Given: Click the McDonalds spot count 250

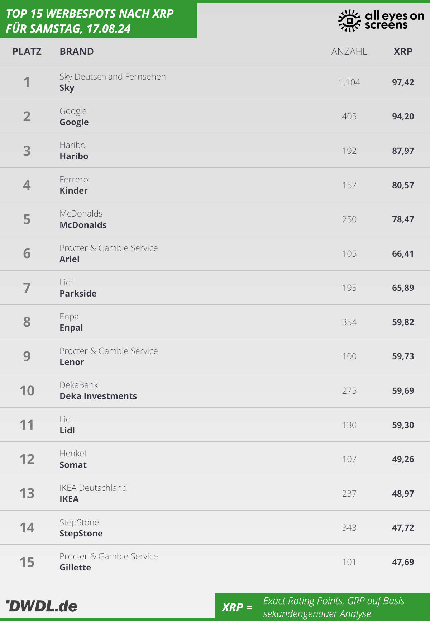Looking at the screenshot, I should [x=349, y=219].
